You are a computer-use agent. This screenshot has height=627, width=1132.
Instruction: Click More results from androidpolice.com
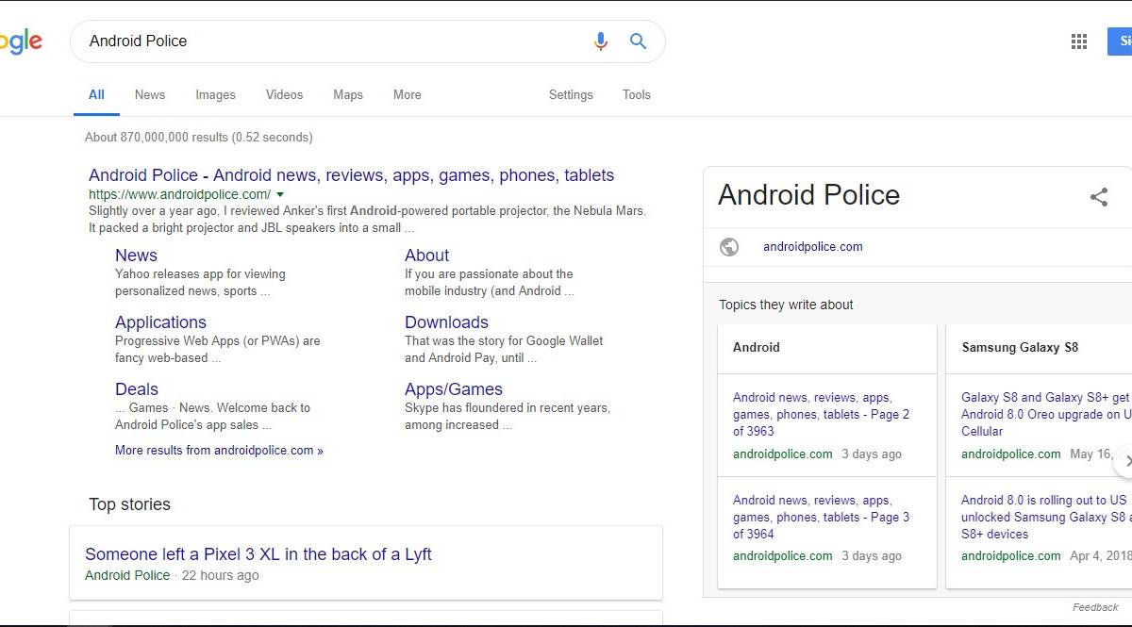[x=219, y=451]
